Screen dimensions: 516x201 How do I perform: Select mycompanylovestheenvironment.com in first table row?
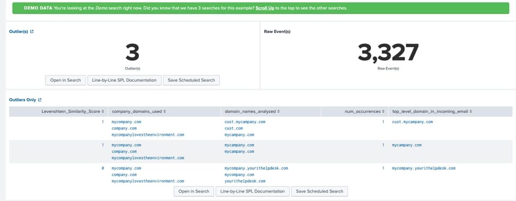tap(148, 135)
